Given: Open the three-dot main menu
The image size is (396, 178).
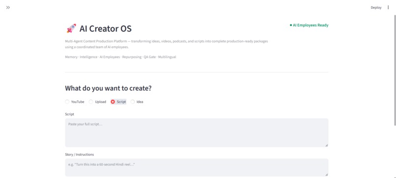Looking at the screenshot, I should click(388, 7).
